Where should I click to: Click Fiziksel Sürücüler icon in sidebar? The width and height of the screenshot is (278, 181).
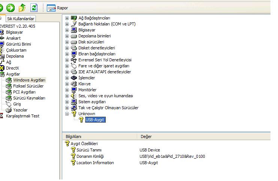tap(9, 86)
